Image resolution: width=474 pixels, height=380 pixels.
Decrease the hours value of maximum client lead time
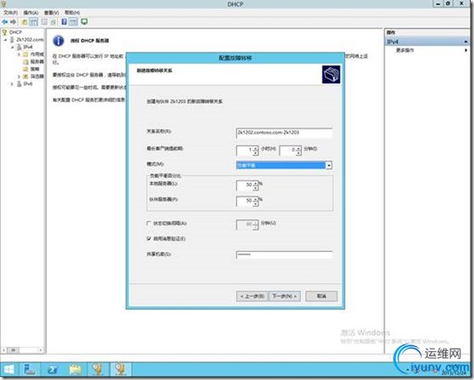(x=256, y=153)
